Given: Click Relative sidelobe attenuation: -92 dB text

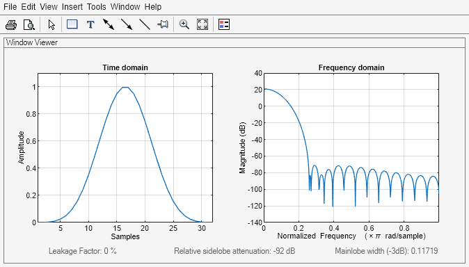Looking at the screenshot, I should (234, 251).
